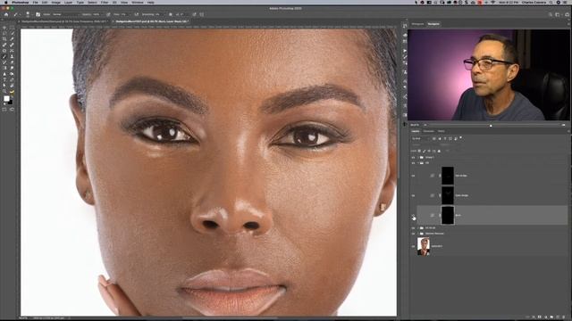Select the active Brush tool in toolbar

[4, 57]
